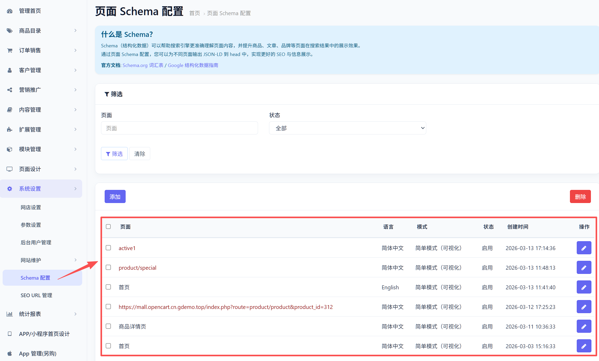Check the product_id=312 URL row checkbox
The height and width of the screenshot is (361, 599).
[x=108, y=307]
